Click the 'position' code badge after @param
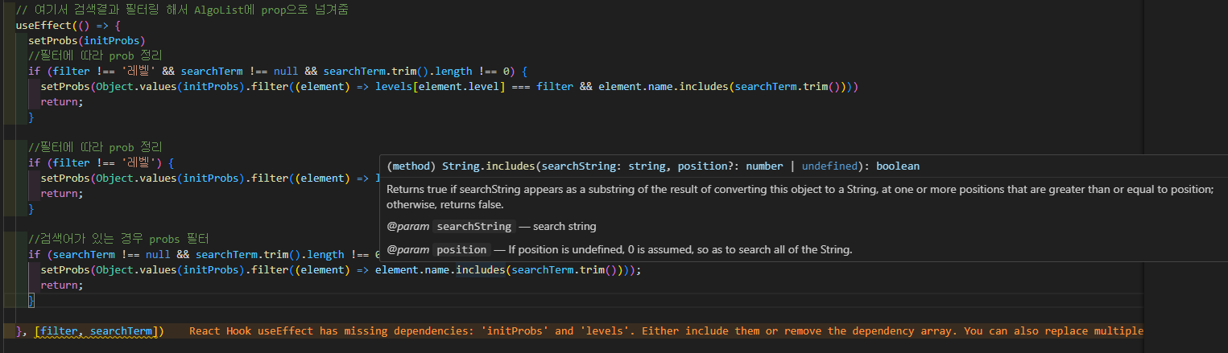This screenshot has width=1228, height=353. click(462, 250)
